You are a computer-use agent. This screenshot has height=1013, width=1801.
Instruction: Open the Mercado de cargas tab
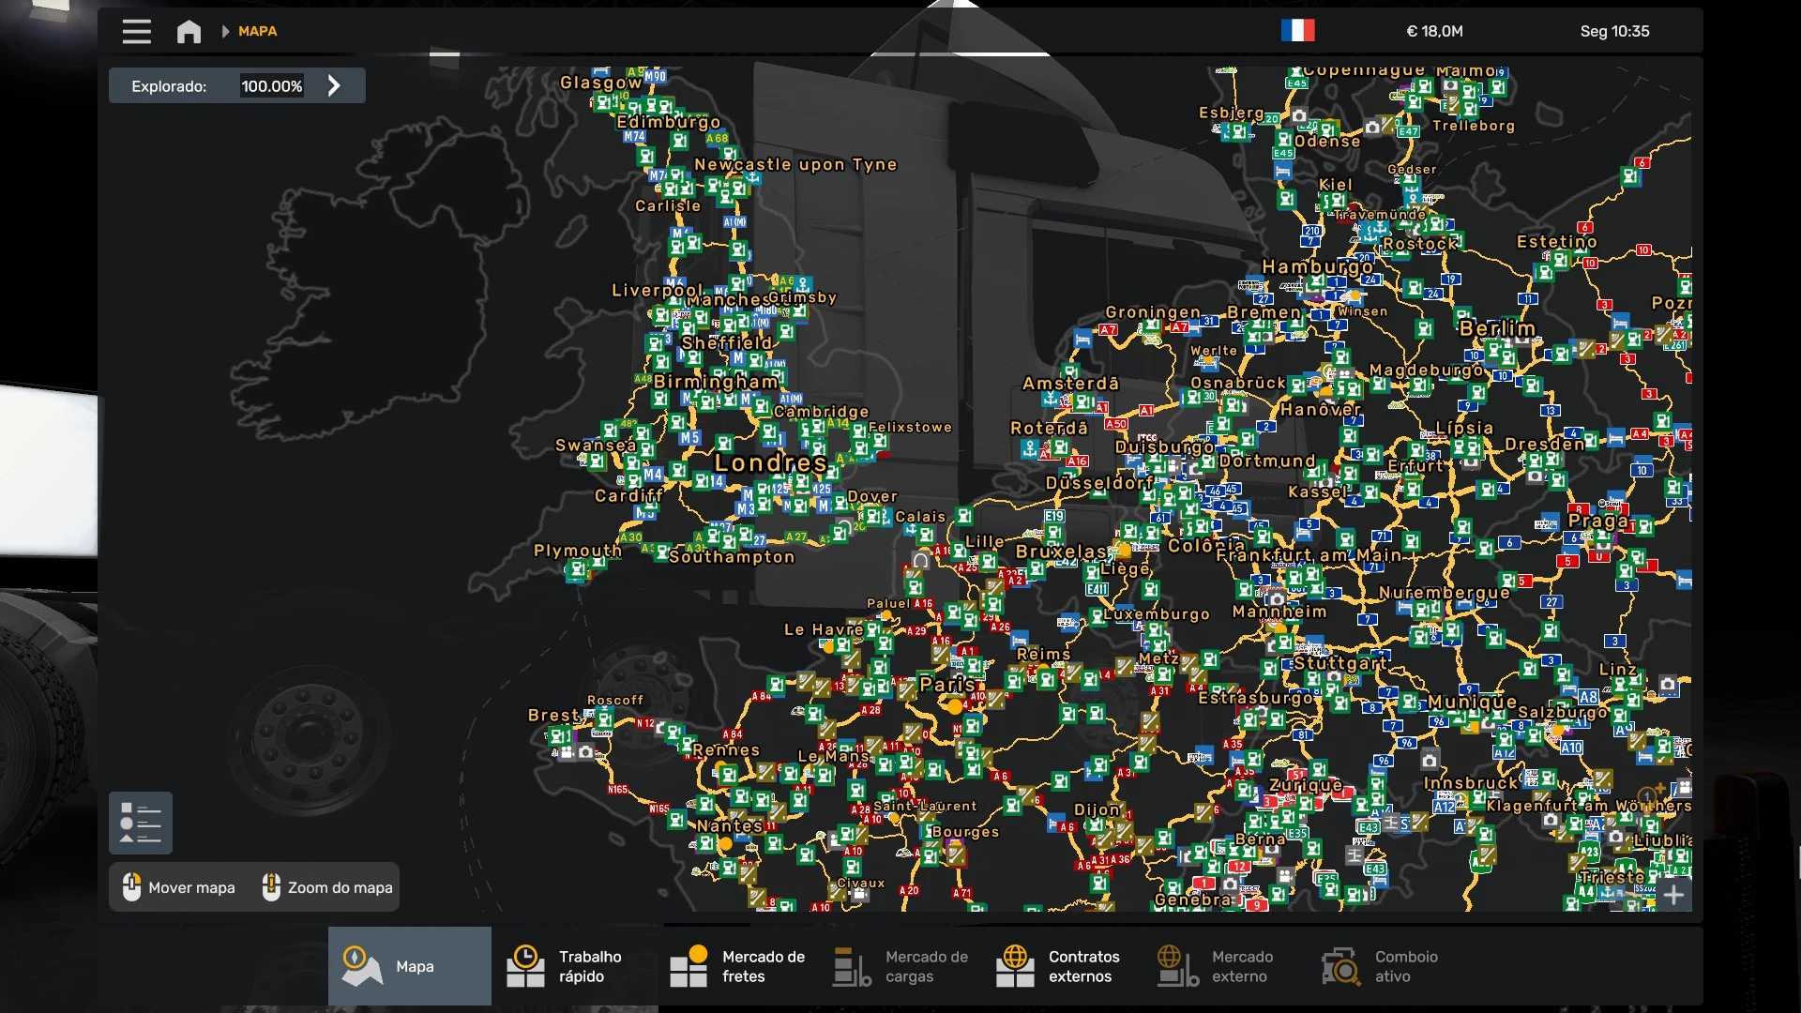point(900,966)
